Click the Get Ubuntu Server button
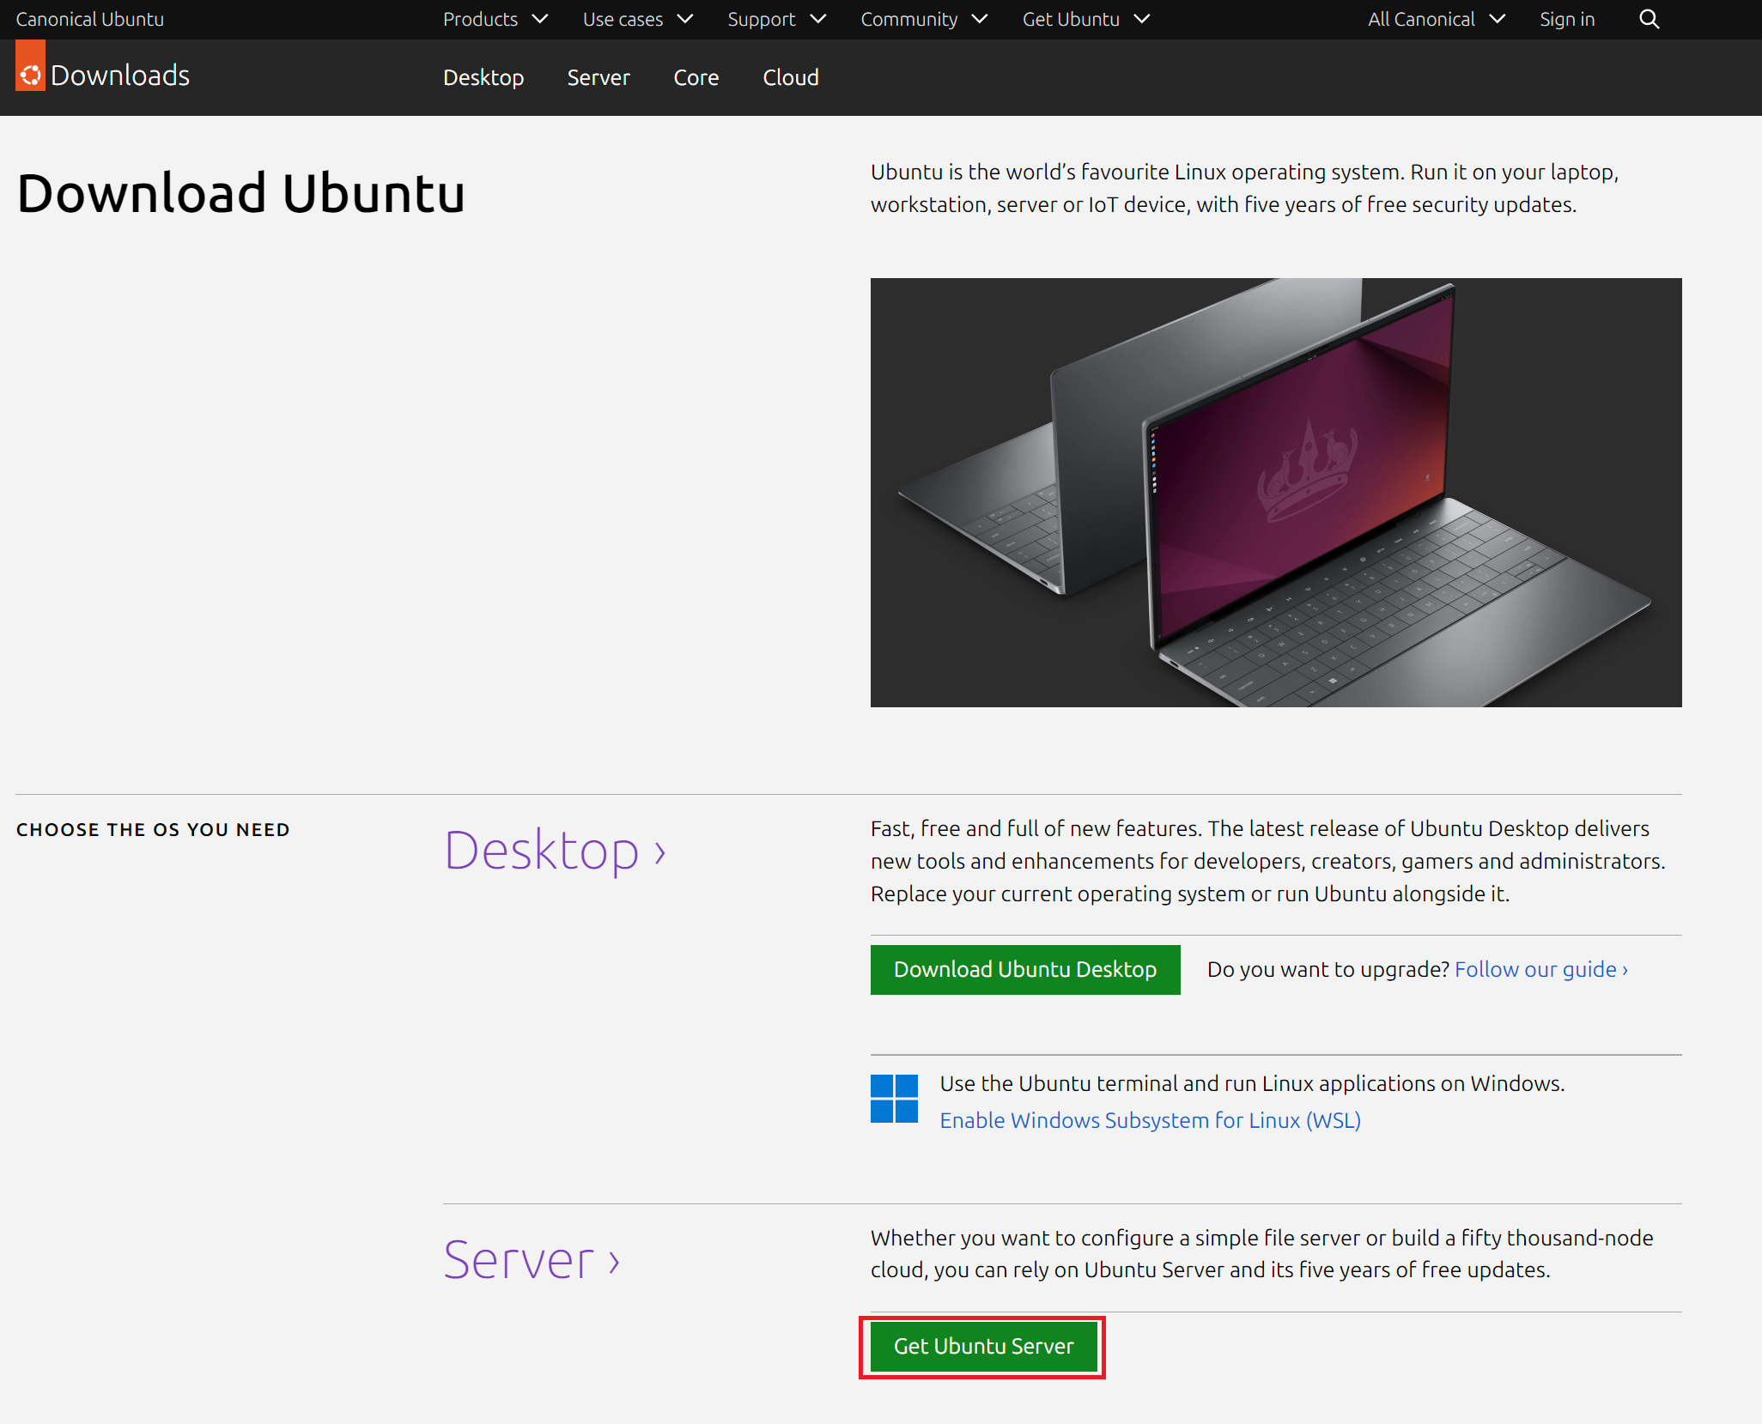The image size is (1762, 1424). pyautogui.click(x=983, y=1346)
